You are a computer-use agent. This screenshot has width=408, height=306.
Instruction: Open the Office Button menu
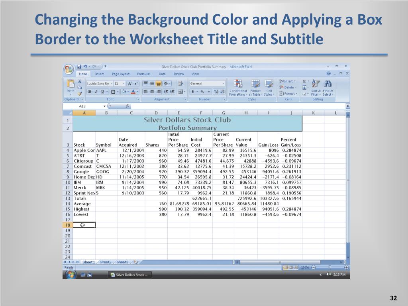[x=69, y=69]
